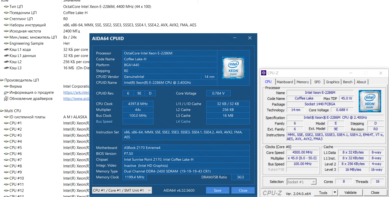Image resolution: width=389 pixels, height=197 pixels.
Task: Click the icon next to Кэш L2
Action: tap(6, 62)
